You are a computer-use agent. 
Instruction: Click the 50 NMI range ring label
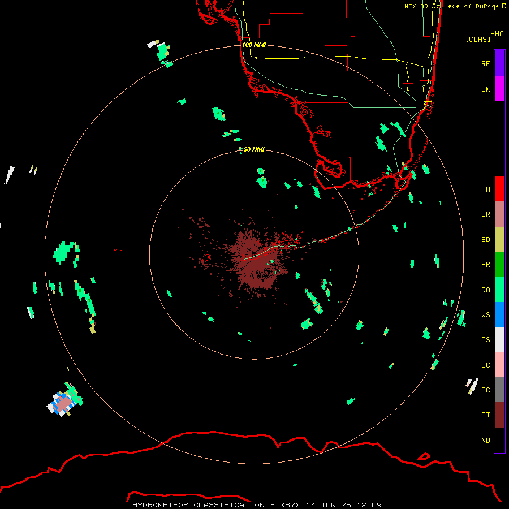(254, 149)
